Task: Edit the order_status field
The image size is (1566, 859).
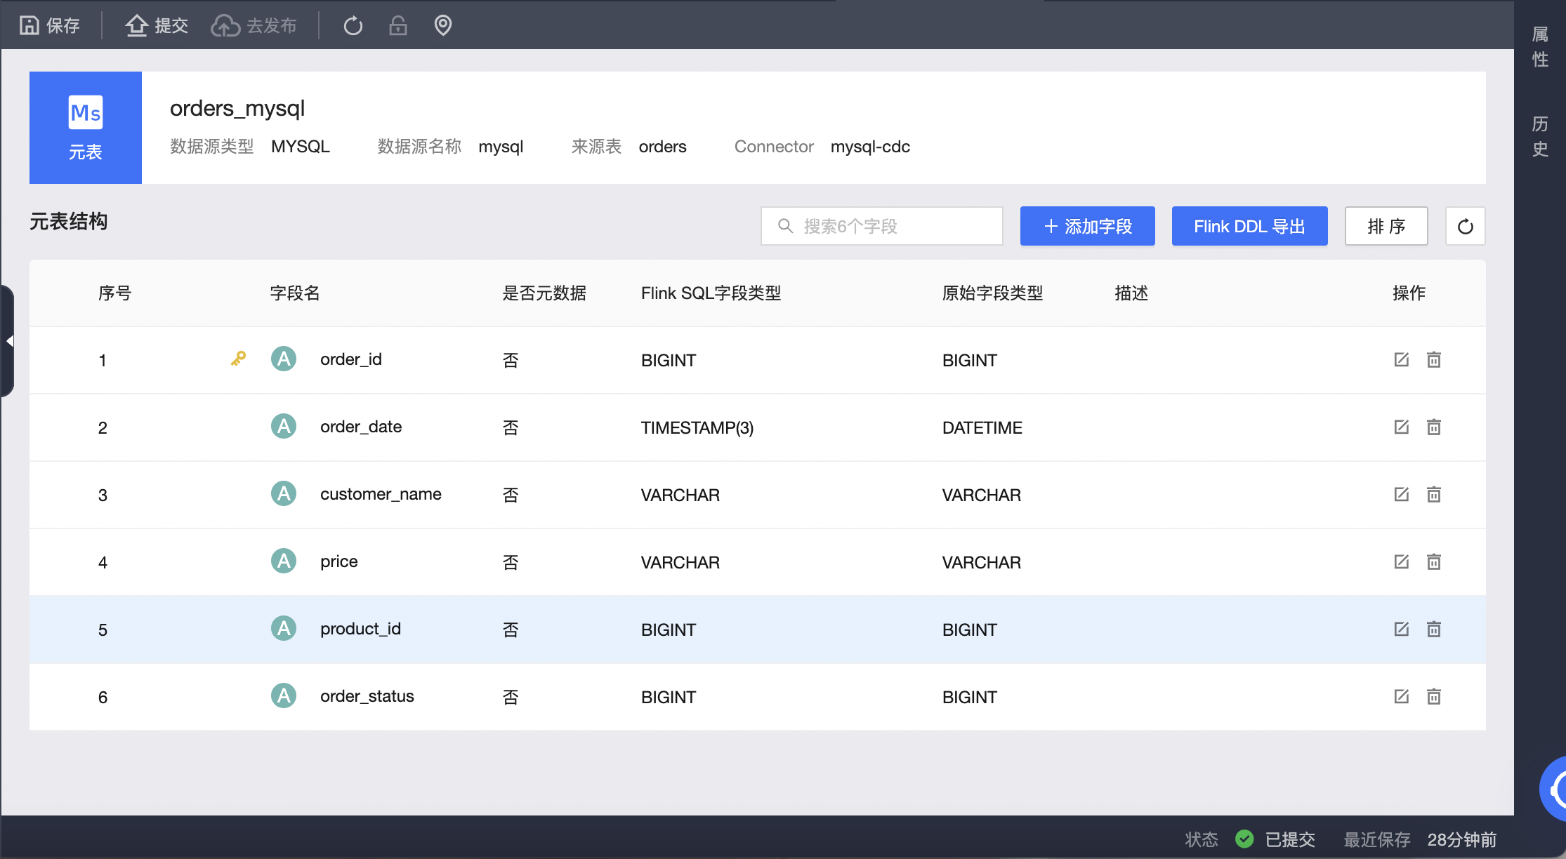Action: [x=1402, y=696]
